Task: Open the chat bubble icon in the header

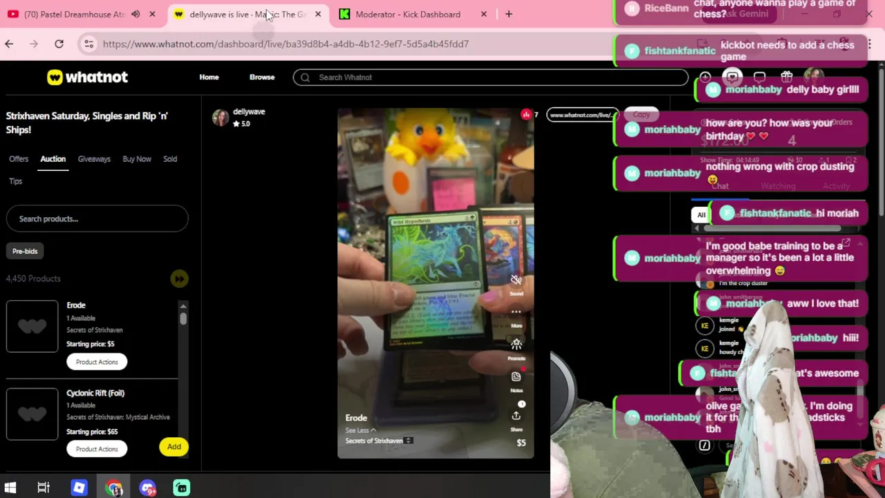Action: tap(759, 77)
